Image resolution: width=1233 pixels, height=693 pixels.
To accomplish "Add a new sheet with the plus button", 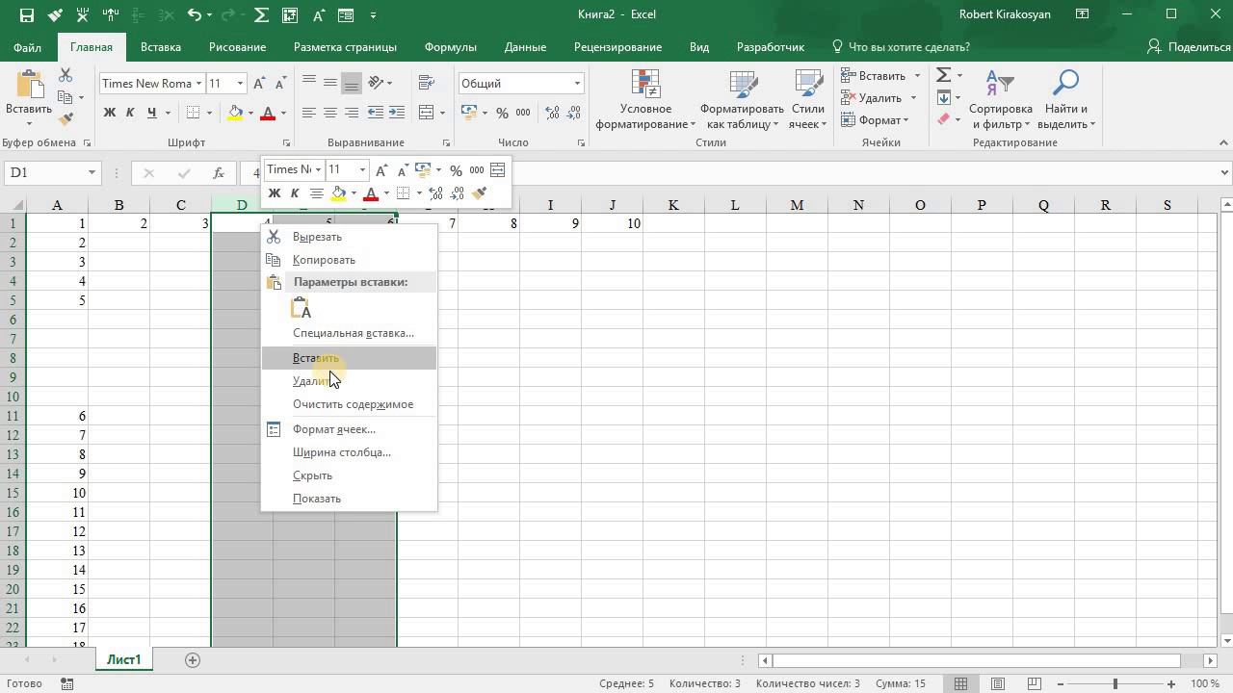I will click(193, 660).
